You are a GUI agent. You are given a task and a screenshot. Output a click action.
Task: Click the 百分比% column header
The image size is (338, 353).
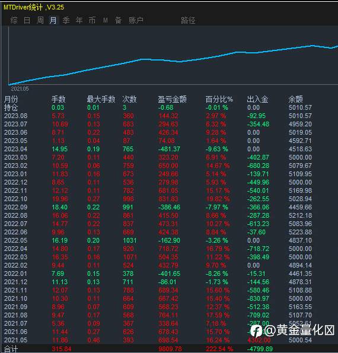coord(219,99)
